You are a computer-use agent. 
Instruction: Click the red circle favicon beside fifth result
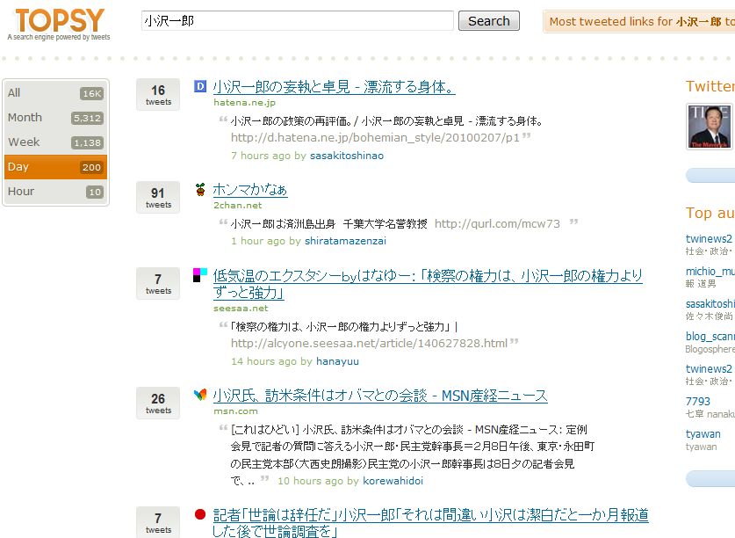point(200,514)
